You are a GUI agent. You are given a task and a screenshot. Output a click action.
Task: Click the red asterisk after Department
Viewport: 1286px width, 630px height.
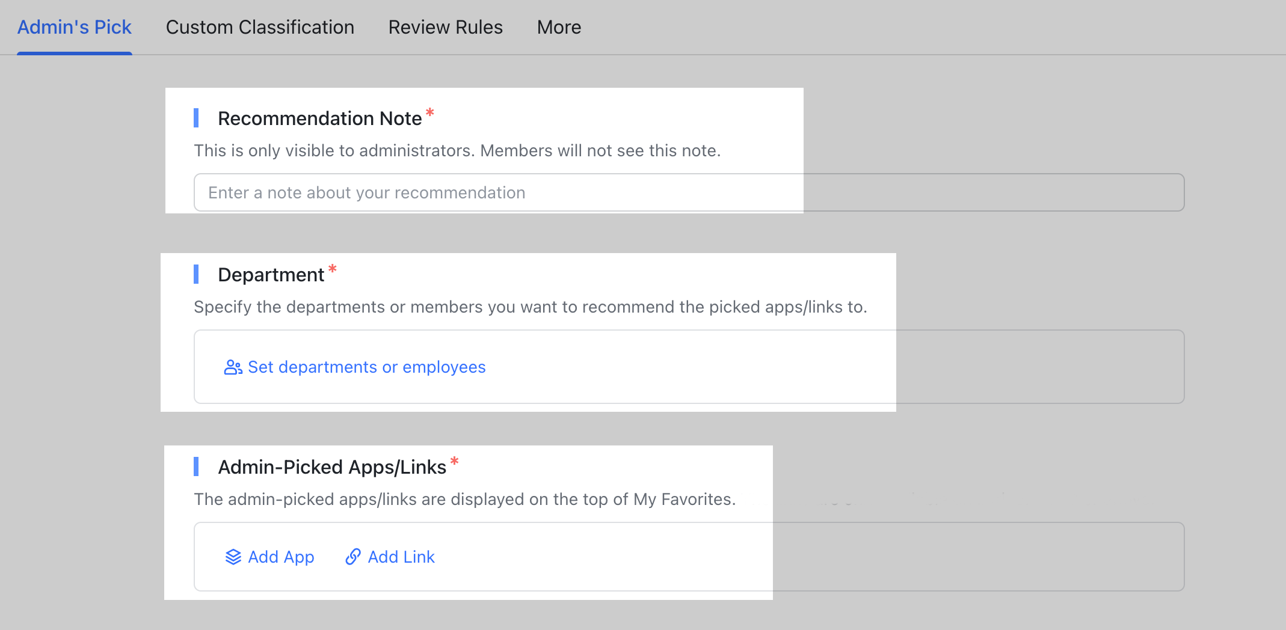332,269
